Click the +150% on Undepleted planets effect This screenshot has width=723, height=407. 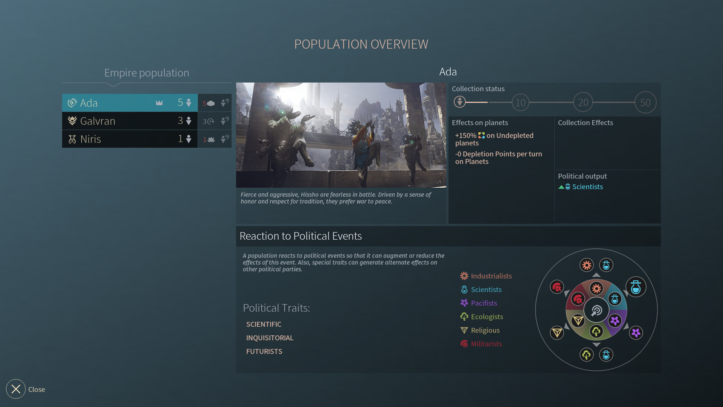(494, 139)
